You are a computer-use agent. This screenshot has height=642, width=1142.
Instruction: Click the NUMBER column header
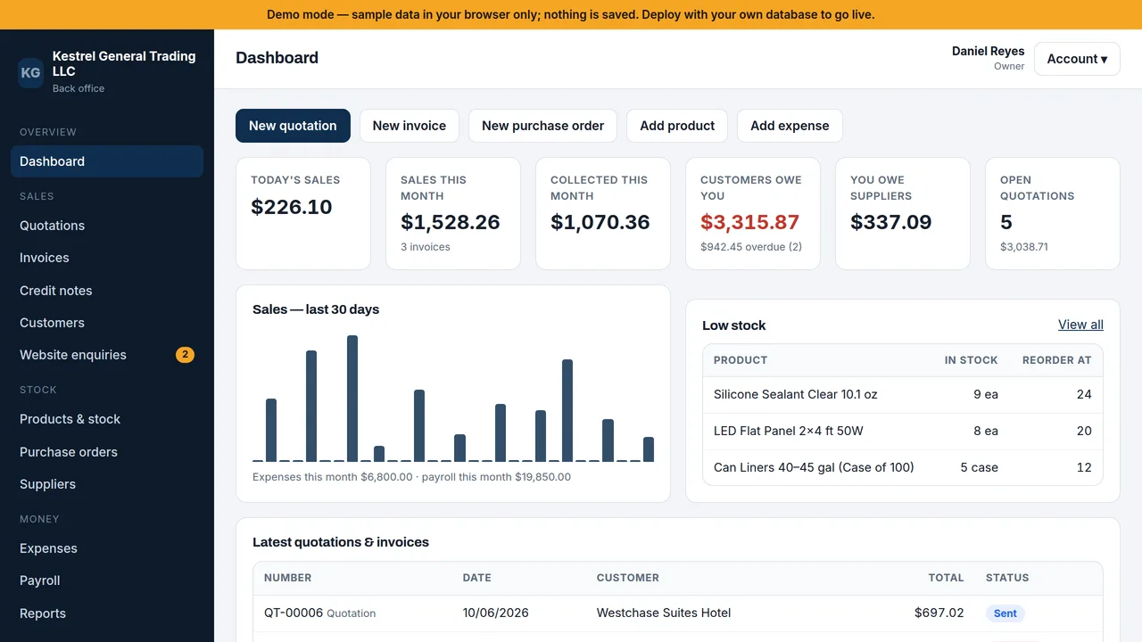click(288, 578)
